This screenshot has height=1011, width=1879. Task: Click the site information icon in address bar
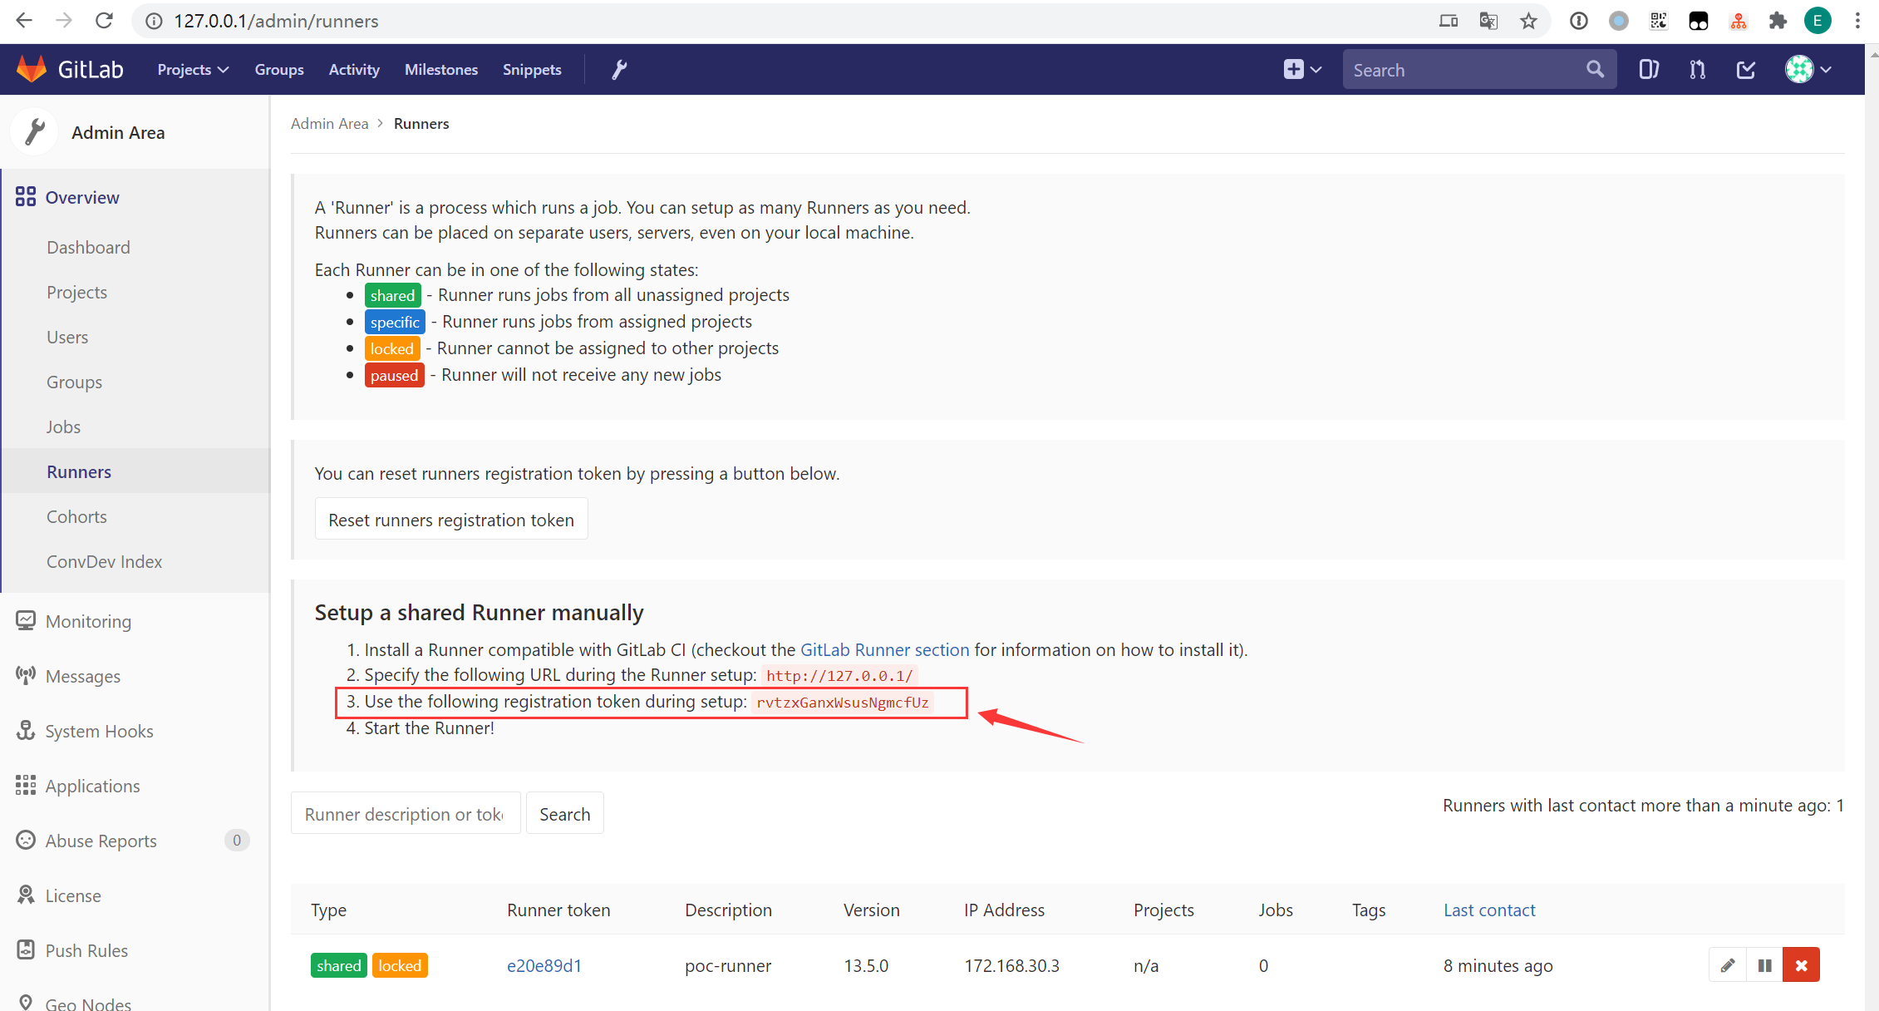(154, 21)
